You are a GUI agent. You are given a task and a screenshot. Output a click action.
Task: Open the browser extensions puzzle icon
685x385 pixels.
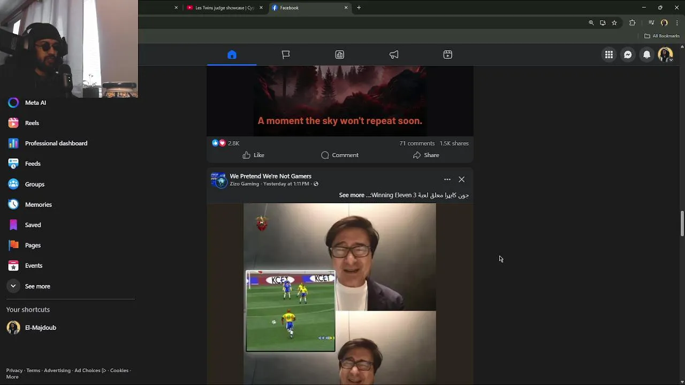(632, 22)
